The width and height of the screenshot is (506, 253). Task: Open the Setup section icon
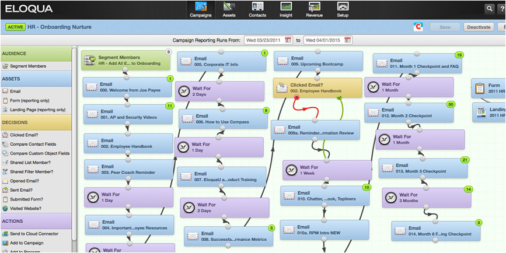pyautogui.click(x=343, y=10)
